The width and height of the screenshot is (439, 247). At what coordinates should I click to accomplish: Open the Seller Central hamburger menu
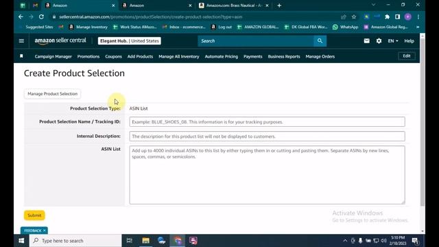21,41
